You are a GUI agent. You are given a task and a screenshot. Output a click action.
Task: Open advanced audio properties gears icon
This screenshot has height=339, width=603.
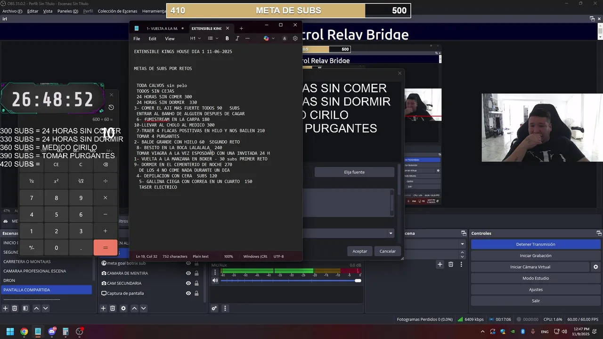point(214,308)
